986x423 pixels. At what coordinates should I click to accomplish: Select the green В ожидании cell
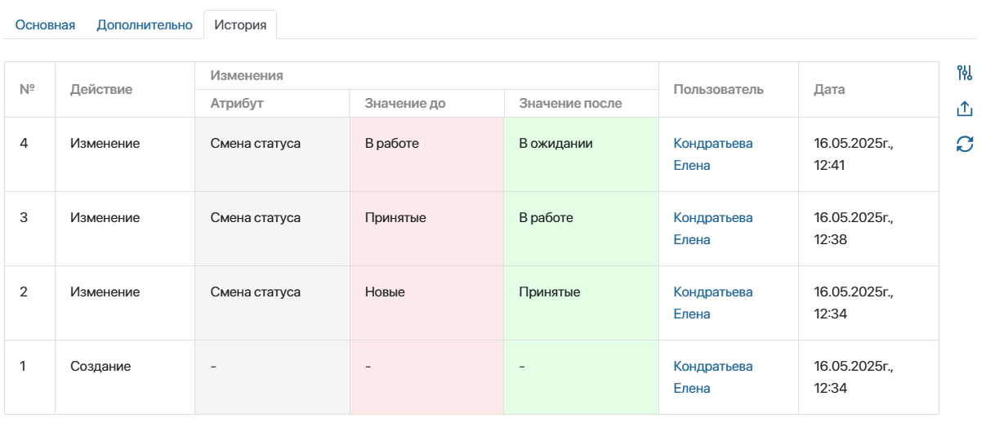(581, 154)
